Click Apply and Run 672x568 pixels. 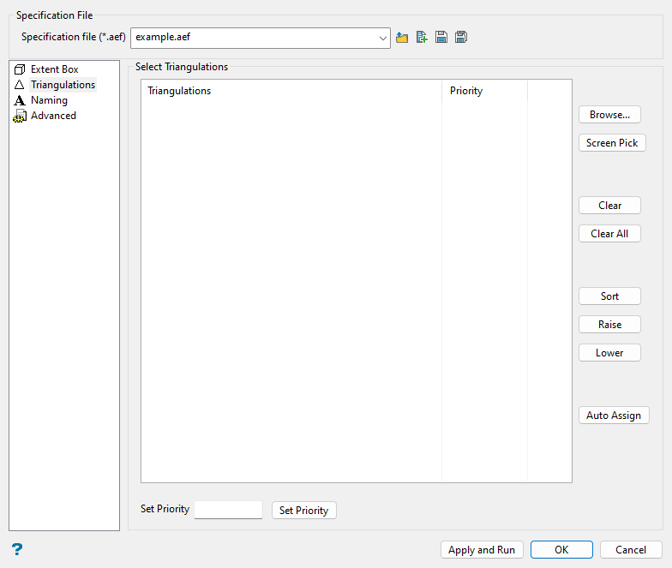pyautogui.click(x=482, y=550)
